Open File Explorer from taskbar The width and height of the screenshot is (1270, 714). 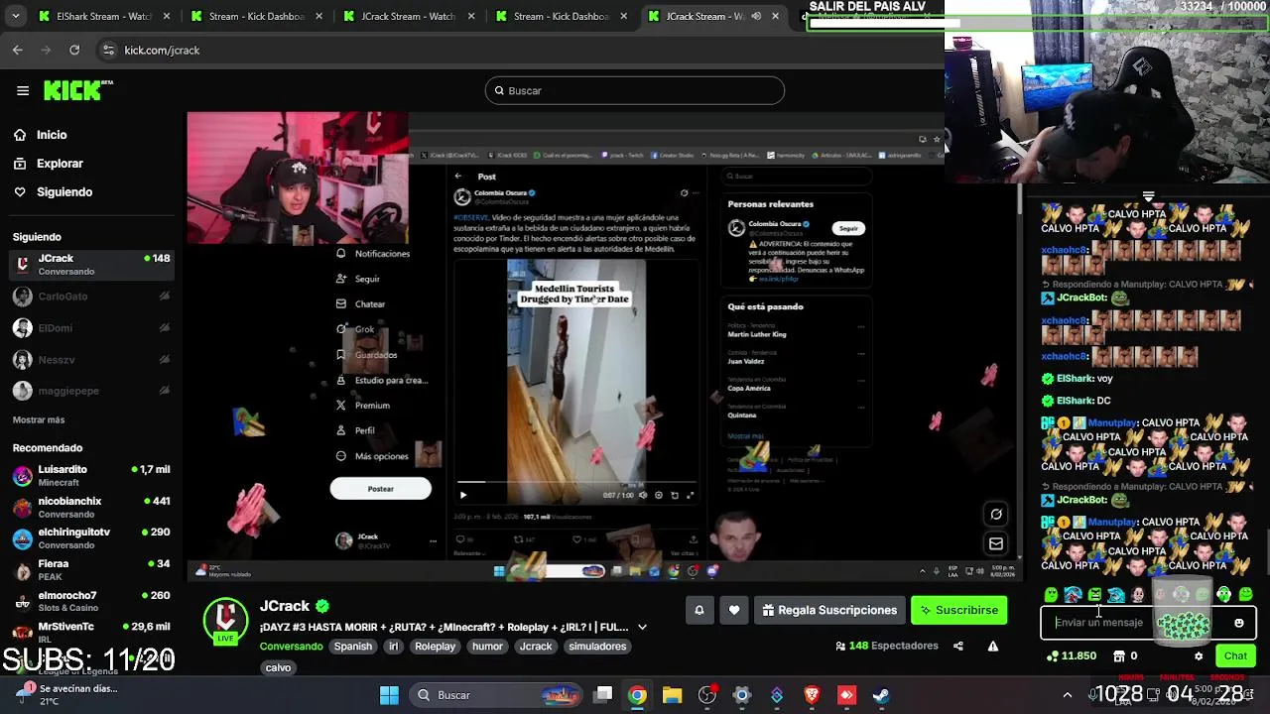coord(672,695)
